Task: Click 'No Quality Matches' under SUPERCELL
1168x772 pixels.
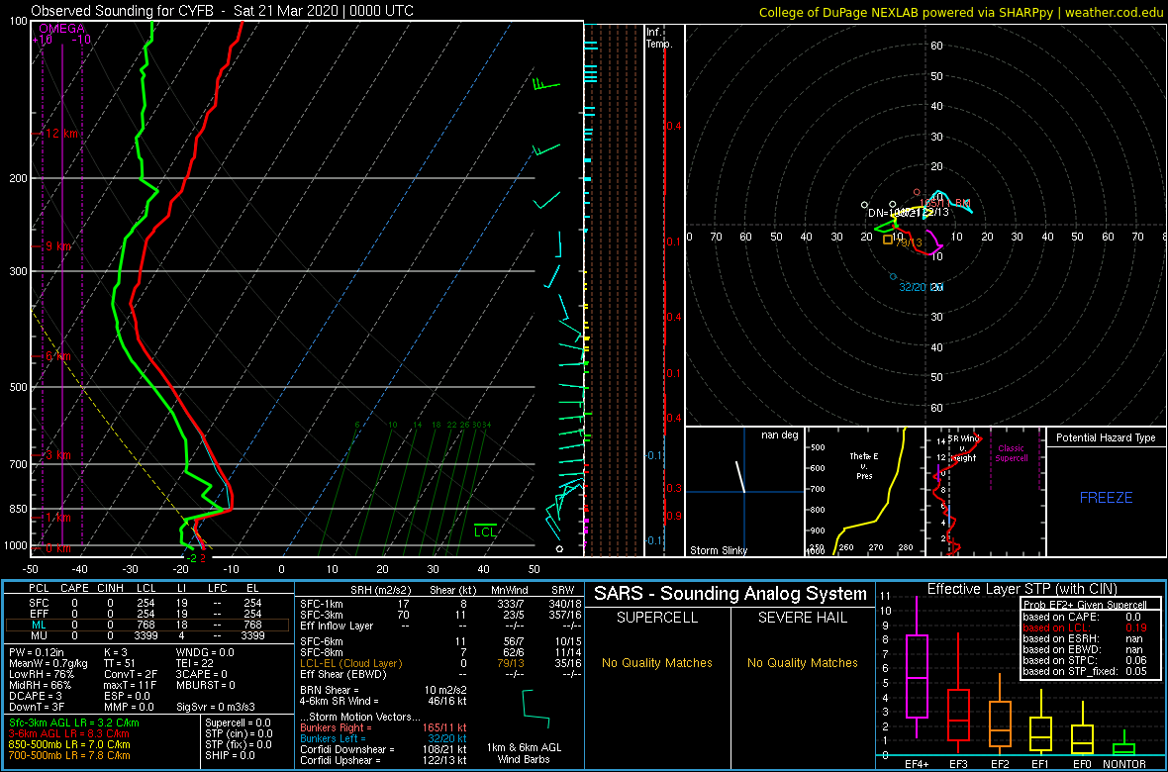Action: [655, 662]
